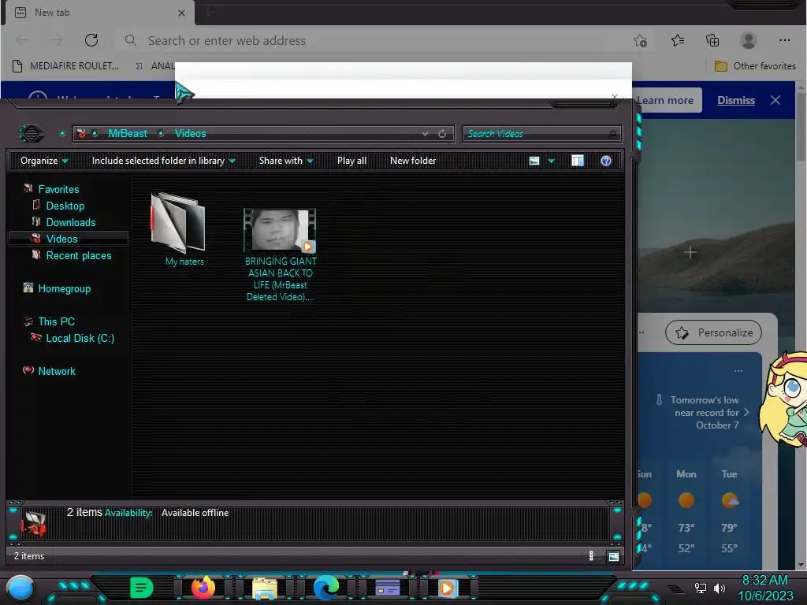Image resolution: width=807 pixels, height=605 pixels.
Task: Open the Share with dropdown
Action: (286, 161)
